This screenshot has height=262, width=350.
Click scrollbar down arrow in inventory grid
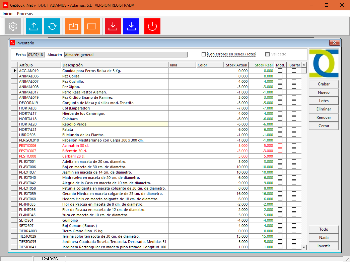pos(304,247)
